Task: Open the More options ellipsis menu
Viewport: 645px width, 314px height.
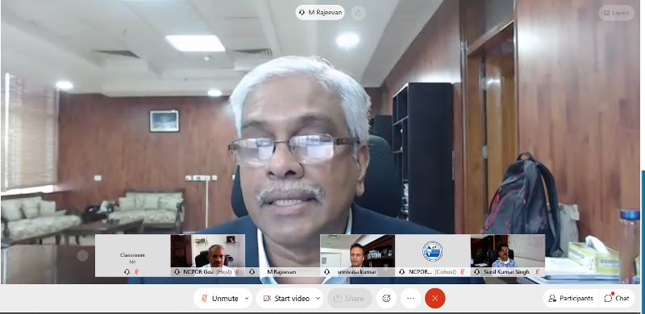Action: point(410,299)
